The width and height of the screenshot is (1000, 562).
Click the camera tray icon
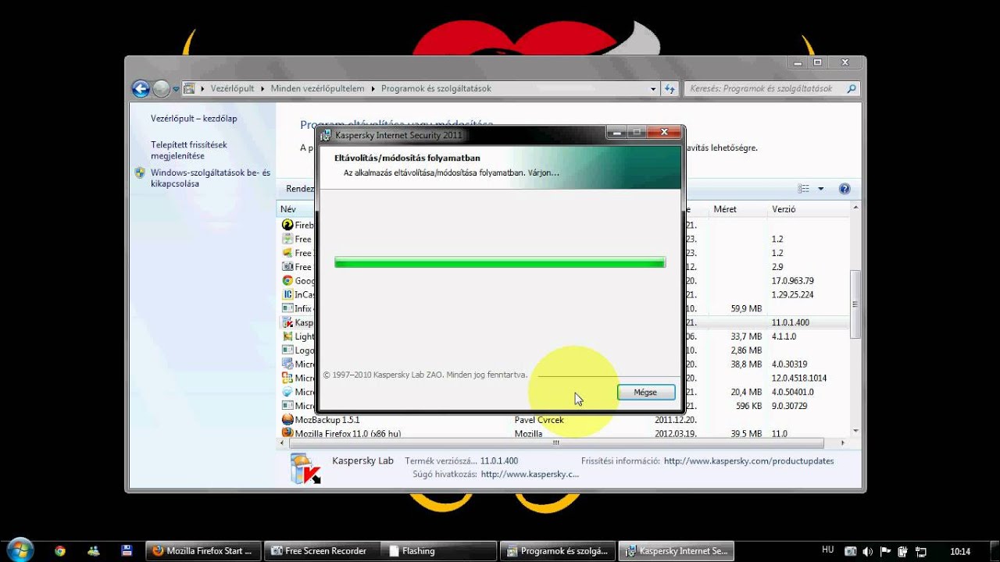point(852,551)
